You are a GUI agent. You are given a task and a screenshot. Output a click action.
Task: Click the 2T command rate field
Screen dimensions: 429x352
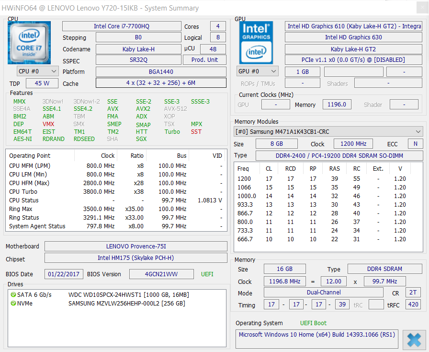point(413,293)
